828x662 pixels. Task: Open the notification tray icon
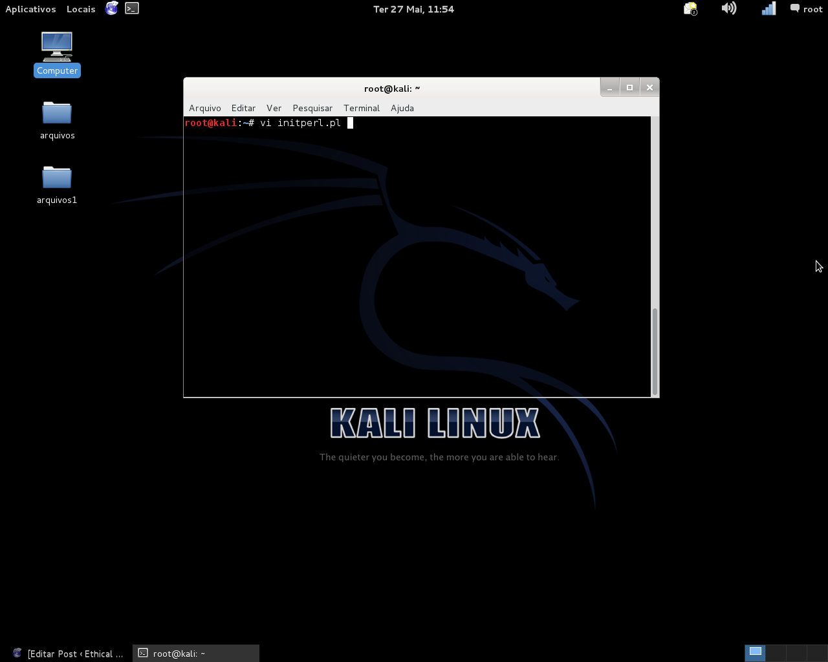691,8
